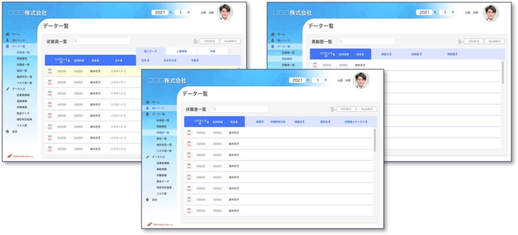This screenshot has height=235, width=518.
Task: Click CSV出力 button in the 従業員一覧 window
Action: (x=209, y=41)
